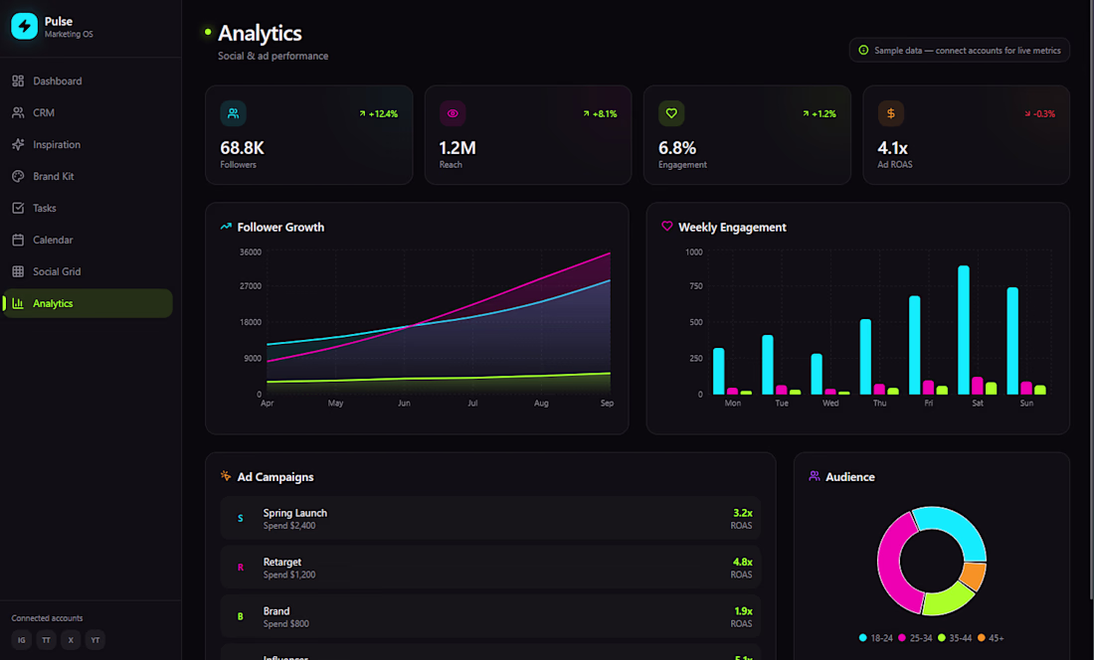This screenshot has width=1094, height=660.
Task: Click the sample data connect accounts banner
Action: [960, 50]
